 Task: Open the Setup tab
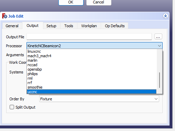(51, 26)
